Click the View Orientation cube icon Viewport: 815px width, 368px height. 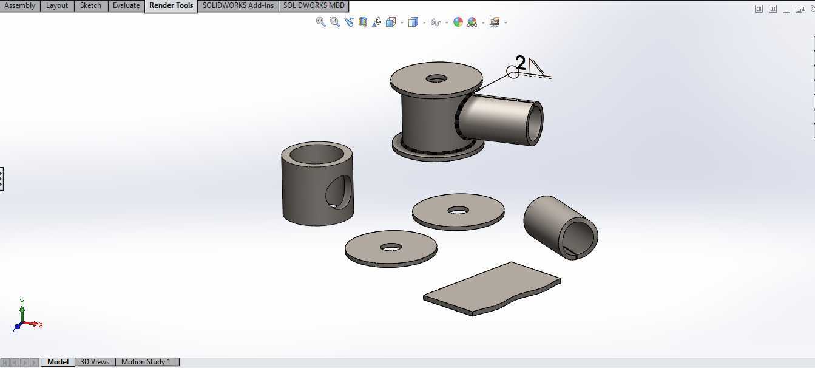391,22
